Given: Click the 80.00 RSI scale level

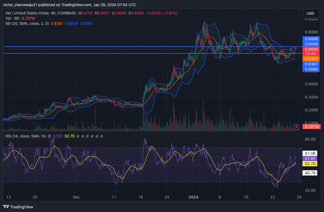Looking at the screenshot, I should pyautogui.click(x=310, y=139).
